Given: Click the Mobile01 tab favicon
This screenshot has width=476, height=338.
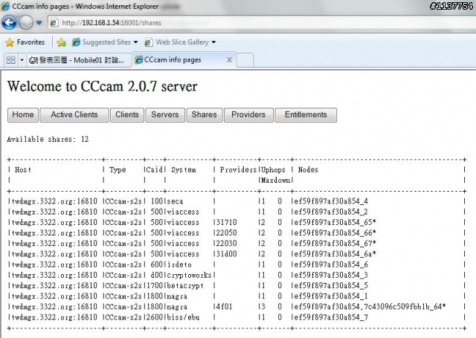Looking at the screenshot, I should pos(33,60).
